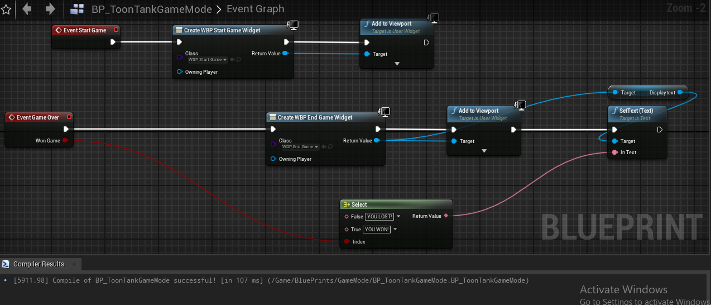Click the purple Class pin on Create WBP End Game Widget

pyautogui.click(x=273, y=144)
